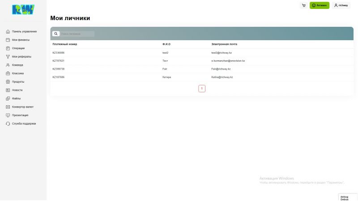Navigate to Файлы in the sidebar
The image size is (358, 201).
[17, 99]
